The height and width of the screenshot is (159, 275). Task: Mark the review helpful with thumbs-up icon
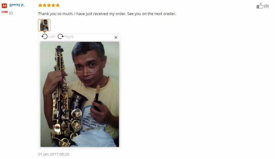click(x=260, y=6)
